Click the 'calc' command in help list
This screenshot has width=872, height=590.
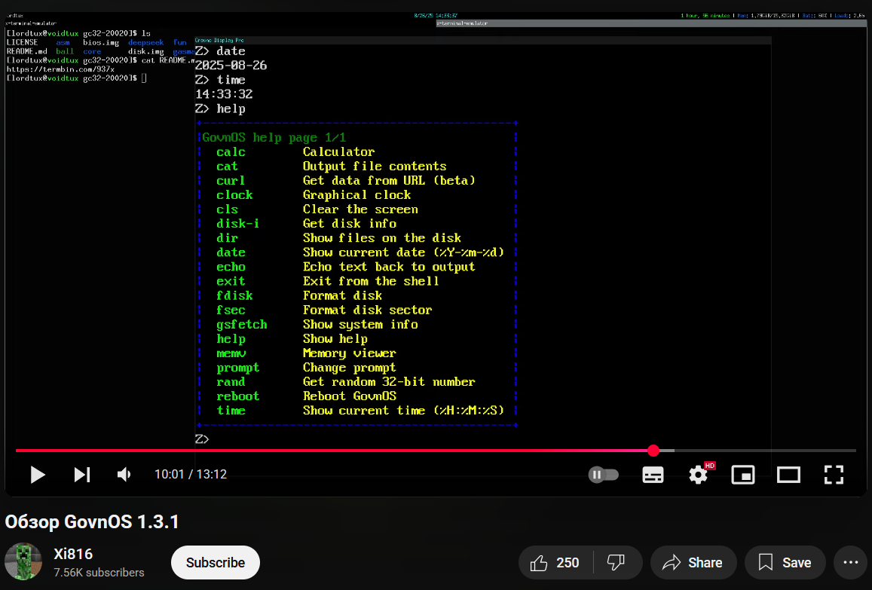coord(231,151)
